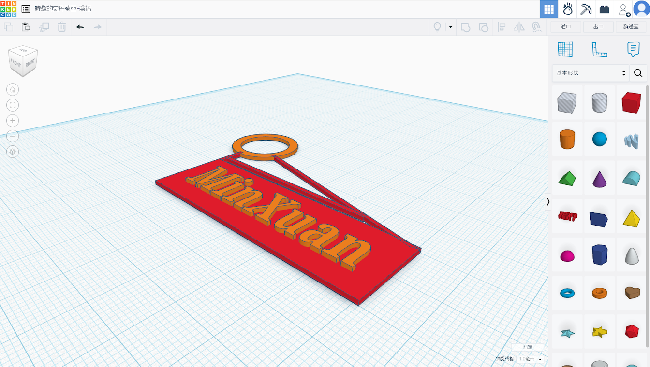The width and height of the screenshot is (650, 367).
Task: Open the ruler tool in side panel
Action: click(x=599, y=49)
